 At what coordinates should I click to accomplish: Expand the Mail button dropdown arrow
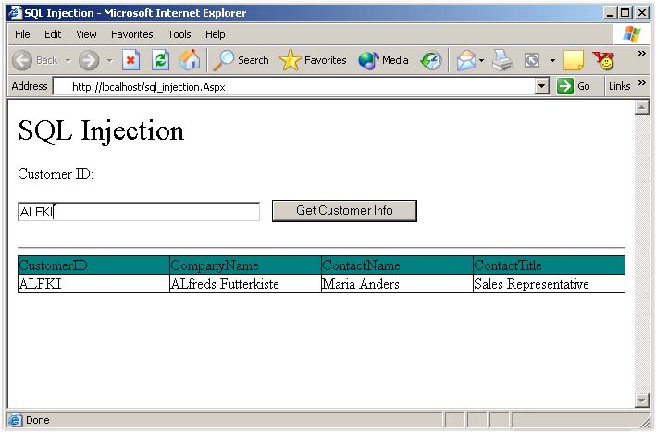click(481, 60)
